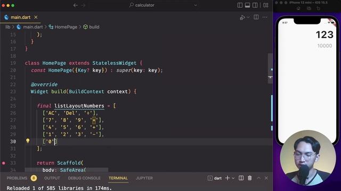Open the Output panel tab
The height and width of the screenshot is (191, 341).
52,178
